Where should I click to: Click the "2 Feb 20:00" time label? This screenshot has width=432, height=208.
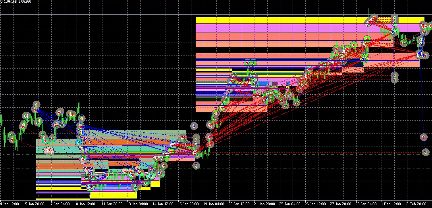click(417, 204)
